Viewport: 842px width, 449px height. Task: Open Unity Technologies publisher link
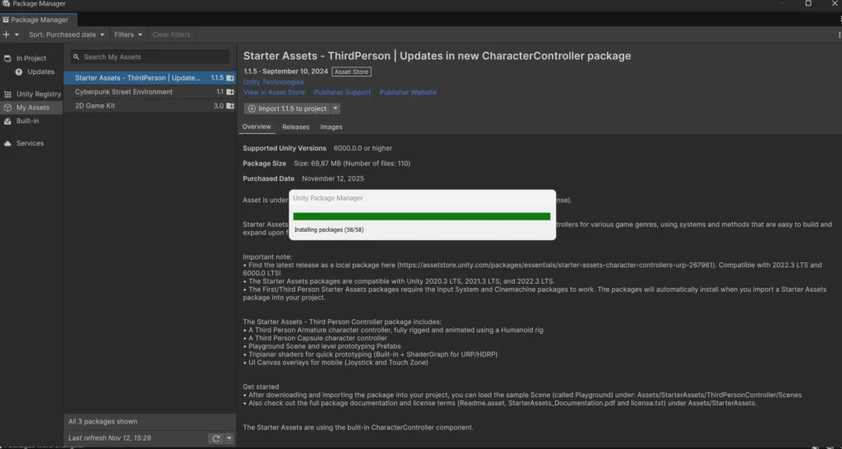pos(273,82)
